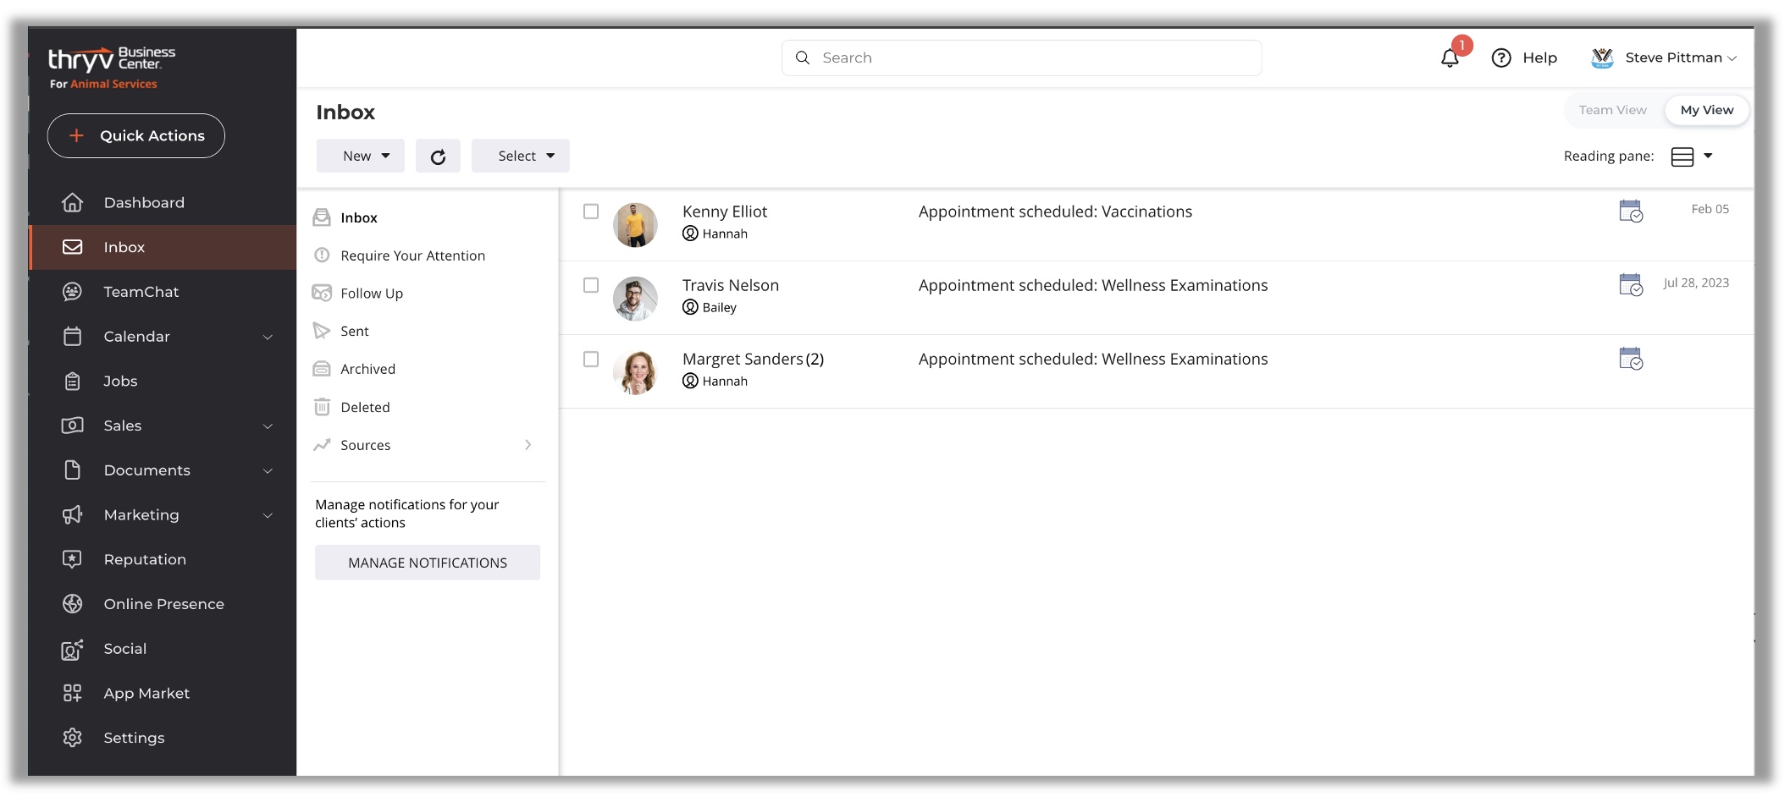Check the Travis Nelson conversation checkbox
This screenshot has height=802, width=1790.
pyautogui.click(x=591, y=285)
